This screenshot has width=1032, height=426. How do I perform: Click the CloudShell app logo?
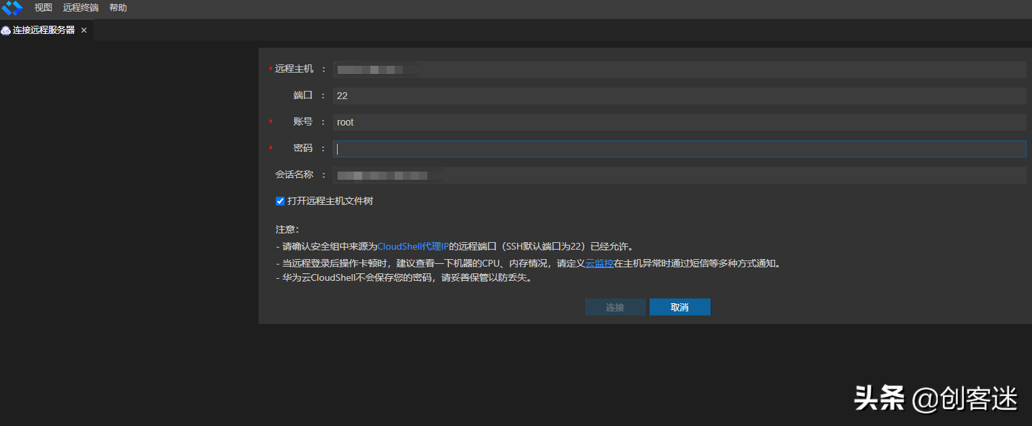[x=12, y=7]
